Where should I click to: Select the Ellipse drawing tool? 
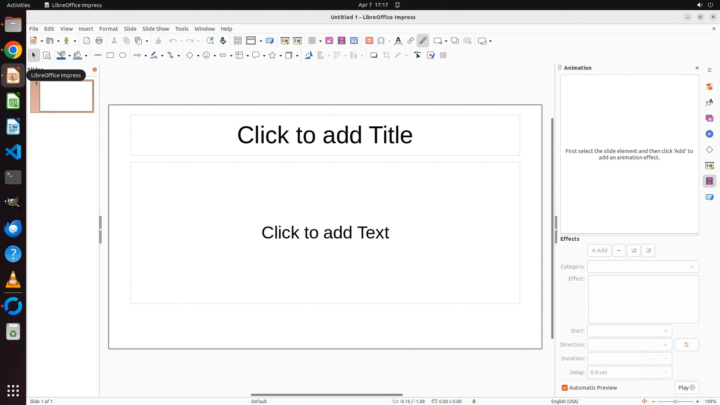(123, 55)
